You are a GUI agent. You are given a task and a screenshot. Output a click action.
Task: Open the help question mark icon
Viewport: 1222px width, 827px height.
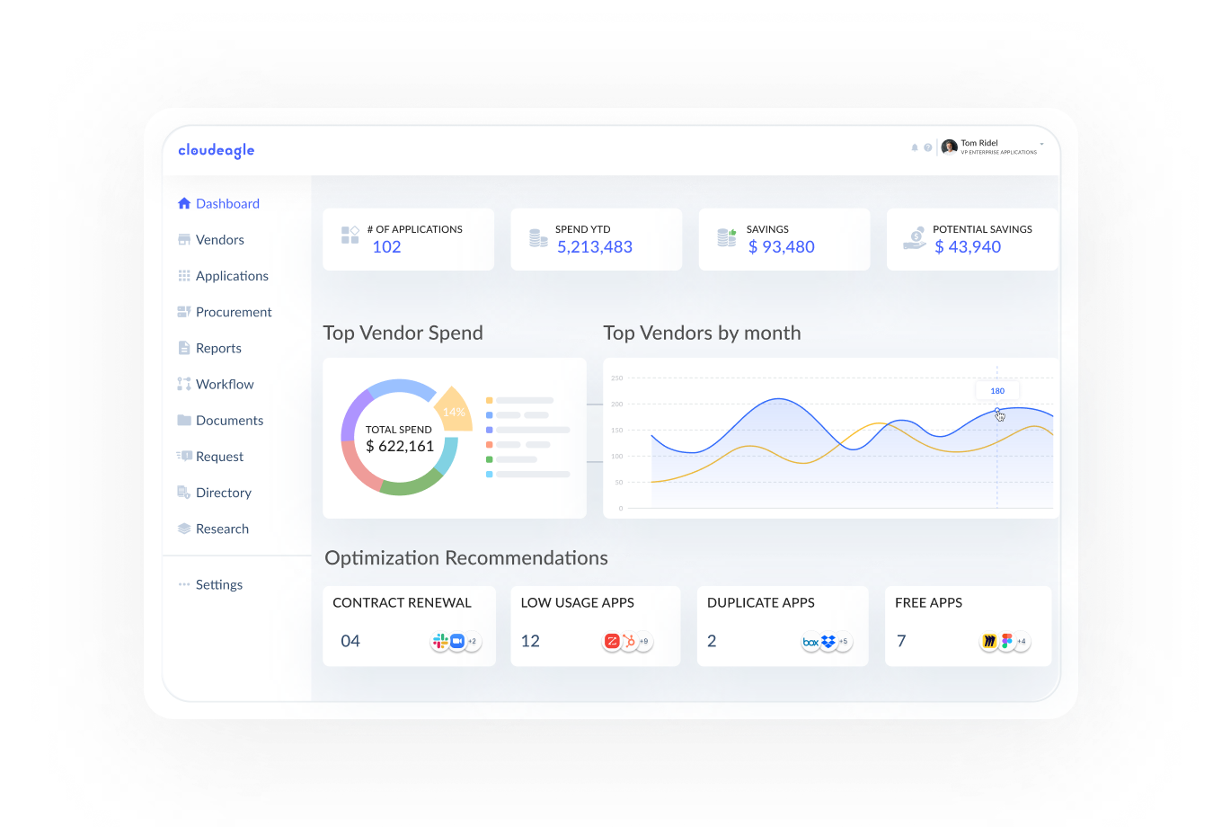pyautogui.click(x=928, y=147)
